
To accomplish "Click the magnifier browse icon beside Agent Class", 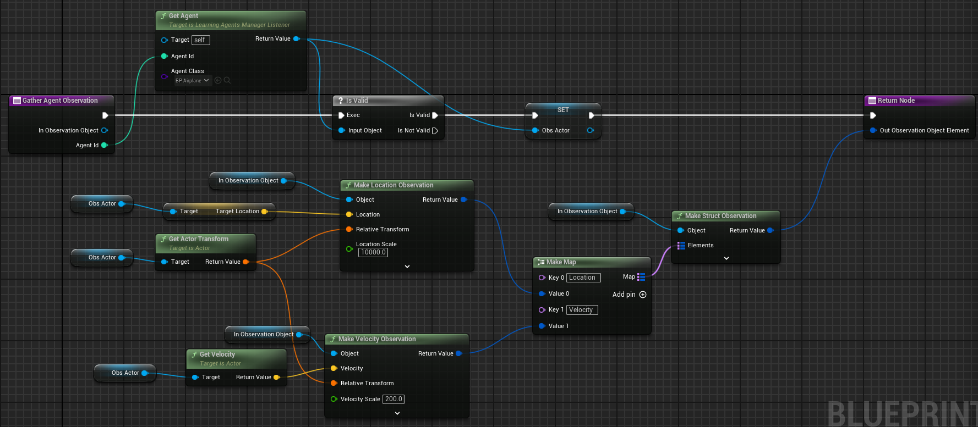I will (x=227, y=80).
